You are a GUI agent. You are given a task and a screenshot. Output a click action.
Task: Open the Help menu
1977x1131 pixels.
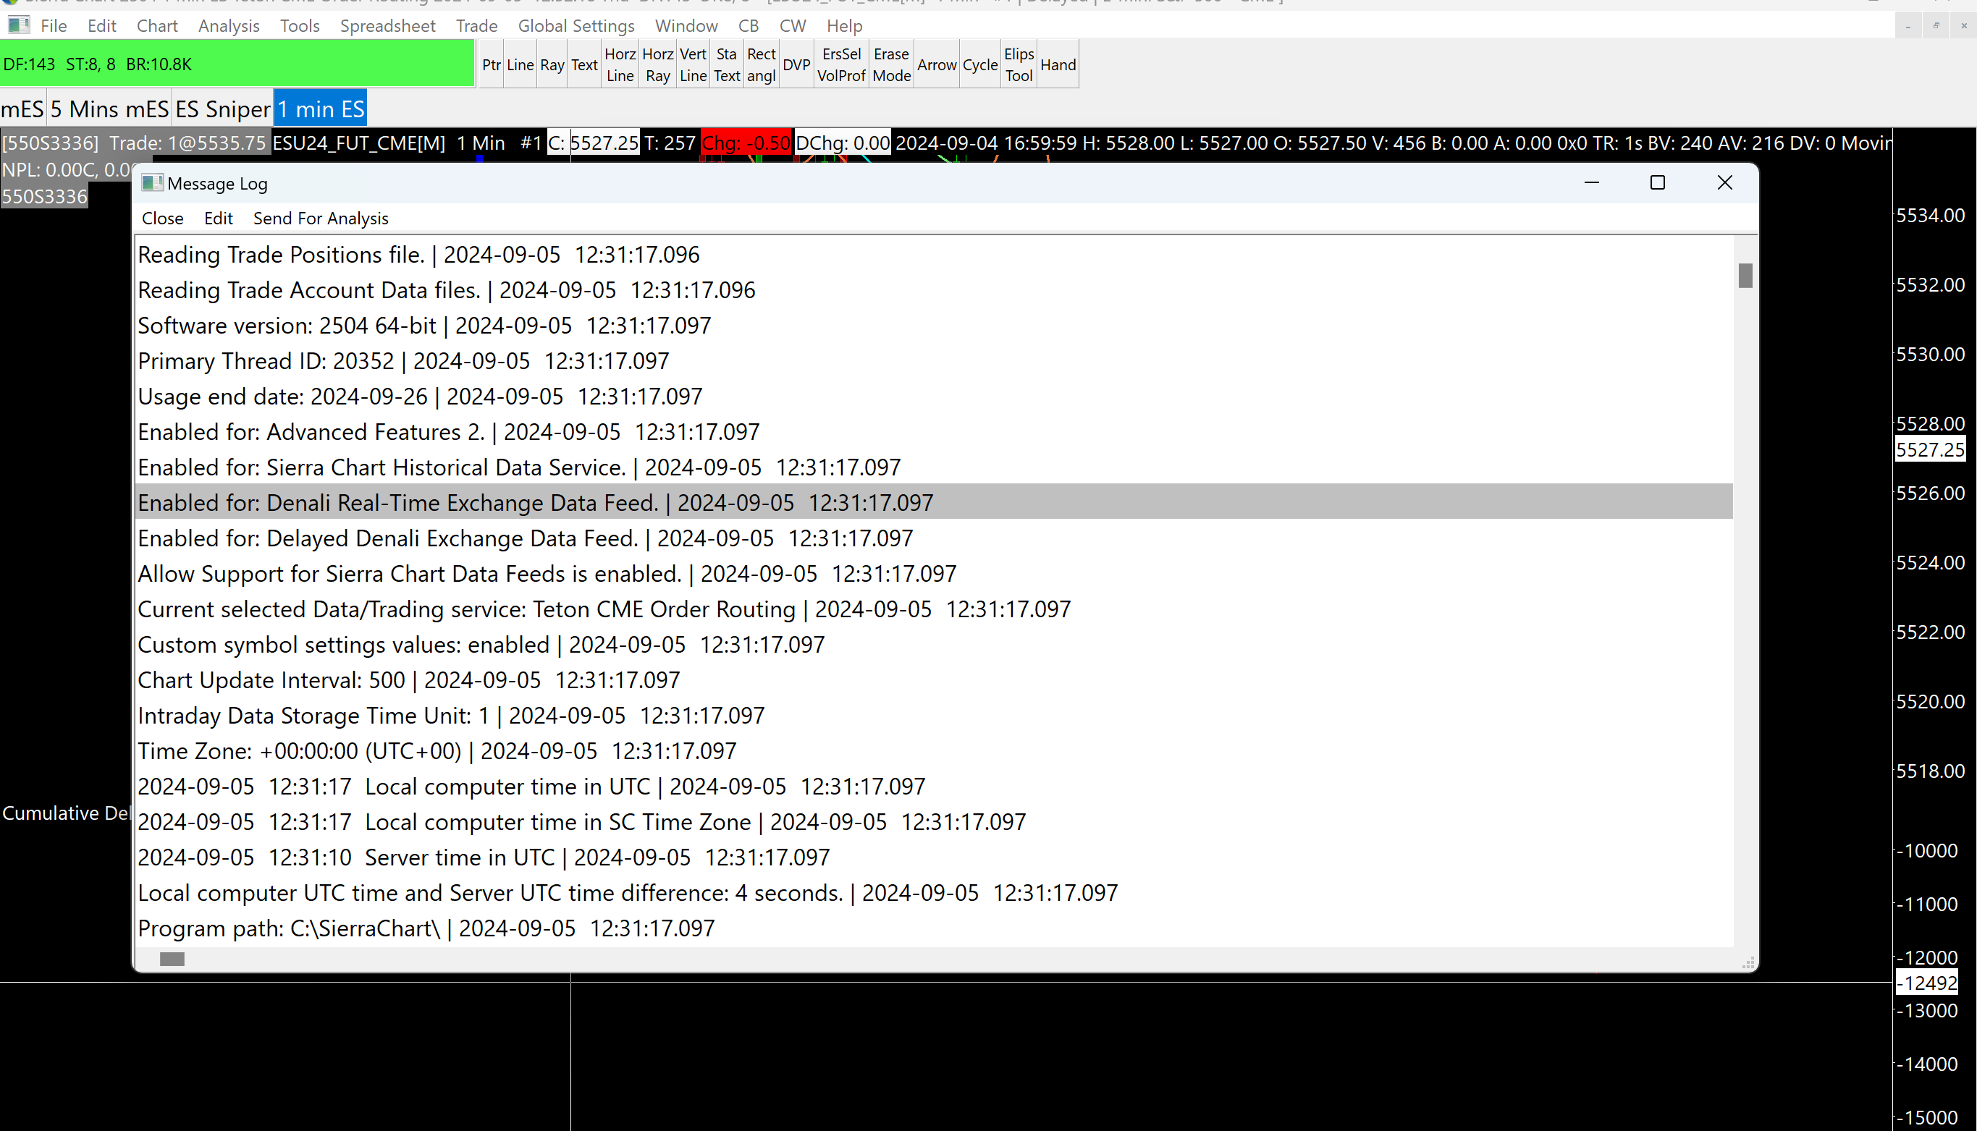(x=844, y=25)
